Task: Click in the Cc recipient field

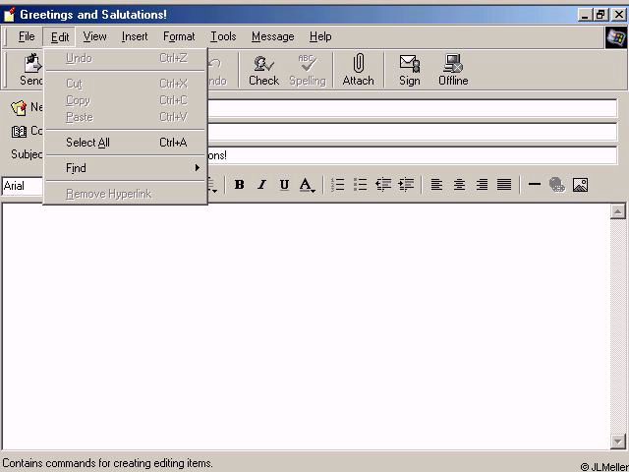Action: click(x=412, y=132)
